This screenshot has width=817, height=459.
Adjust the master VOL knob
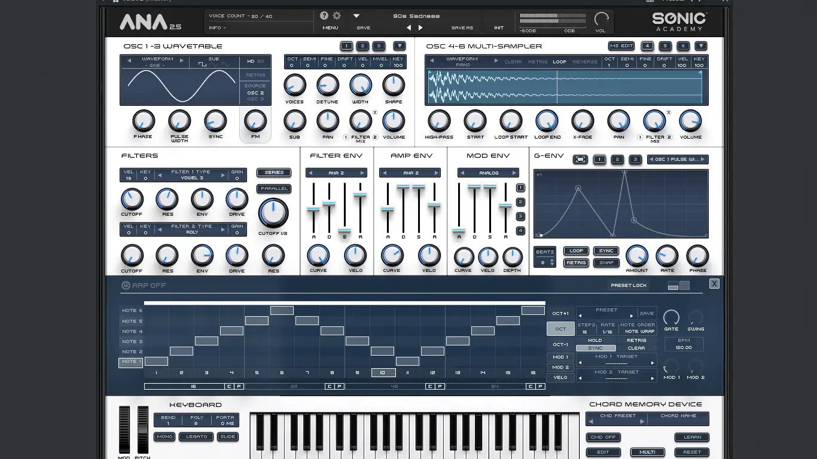600,19
